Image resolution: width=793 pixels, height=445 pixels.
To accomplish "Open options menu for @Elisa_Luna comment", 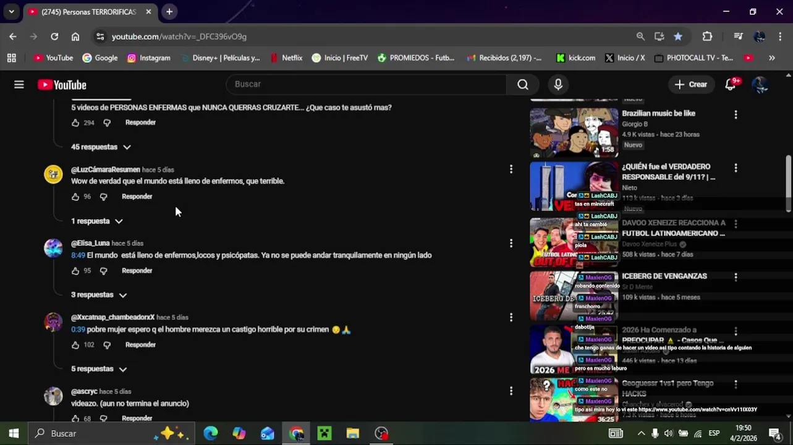I will [511, 244].
